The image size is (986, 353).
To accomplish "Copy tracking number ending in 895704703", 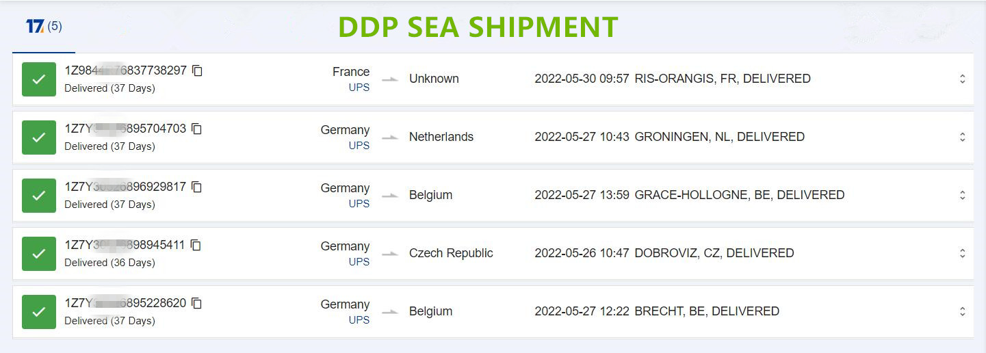I will pos(196,129).
